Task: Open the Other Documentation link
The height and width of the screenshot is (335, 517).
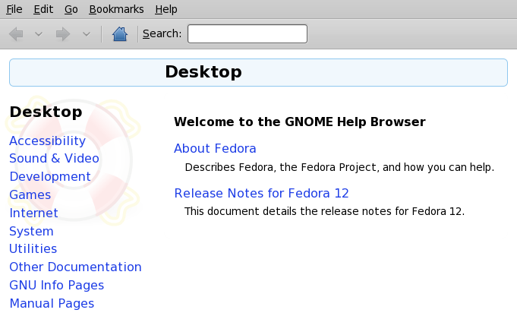Action: click(75, 267)
